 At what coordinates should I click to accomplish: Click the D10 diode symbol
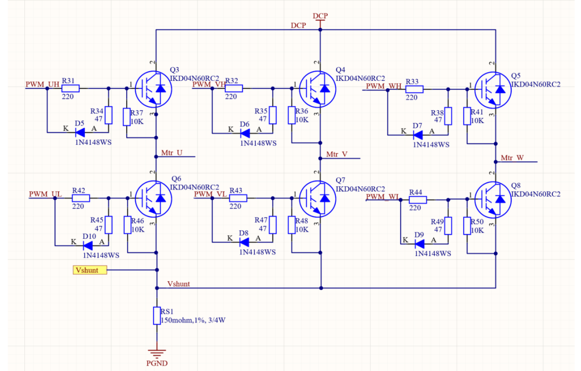88,245
